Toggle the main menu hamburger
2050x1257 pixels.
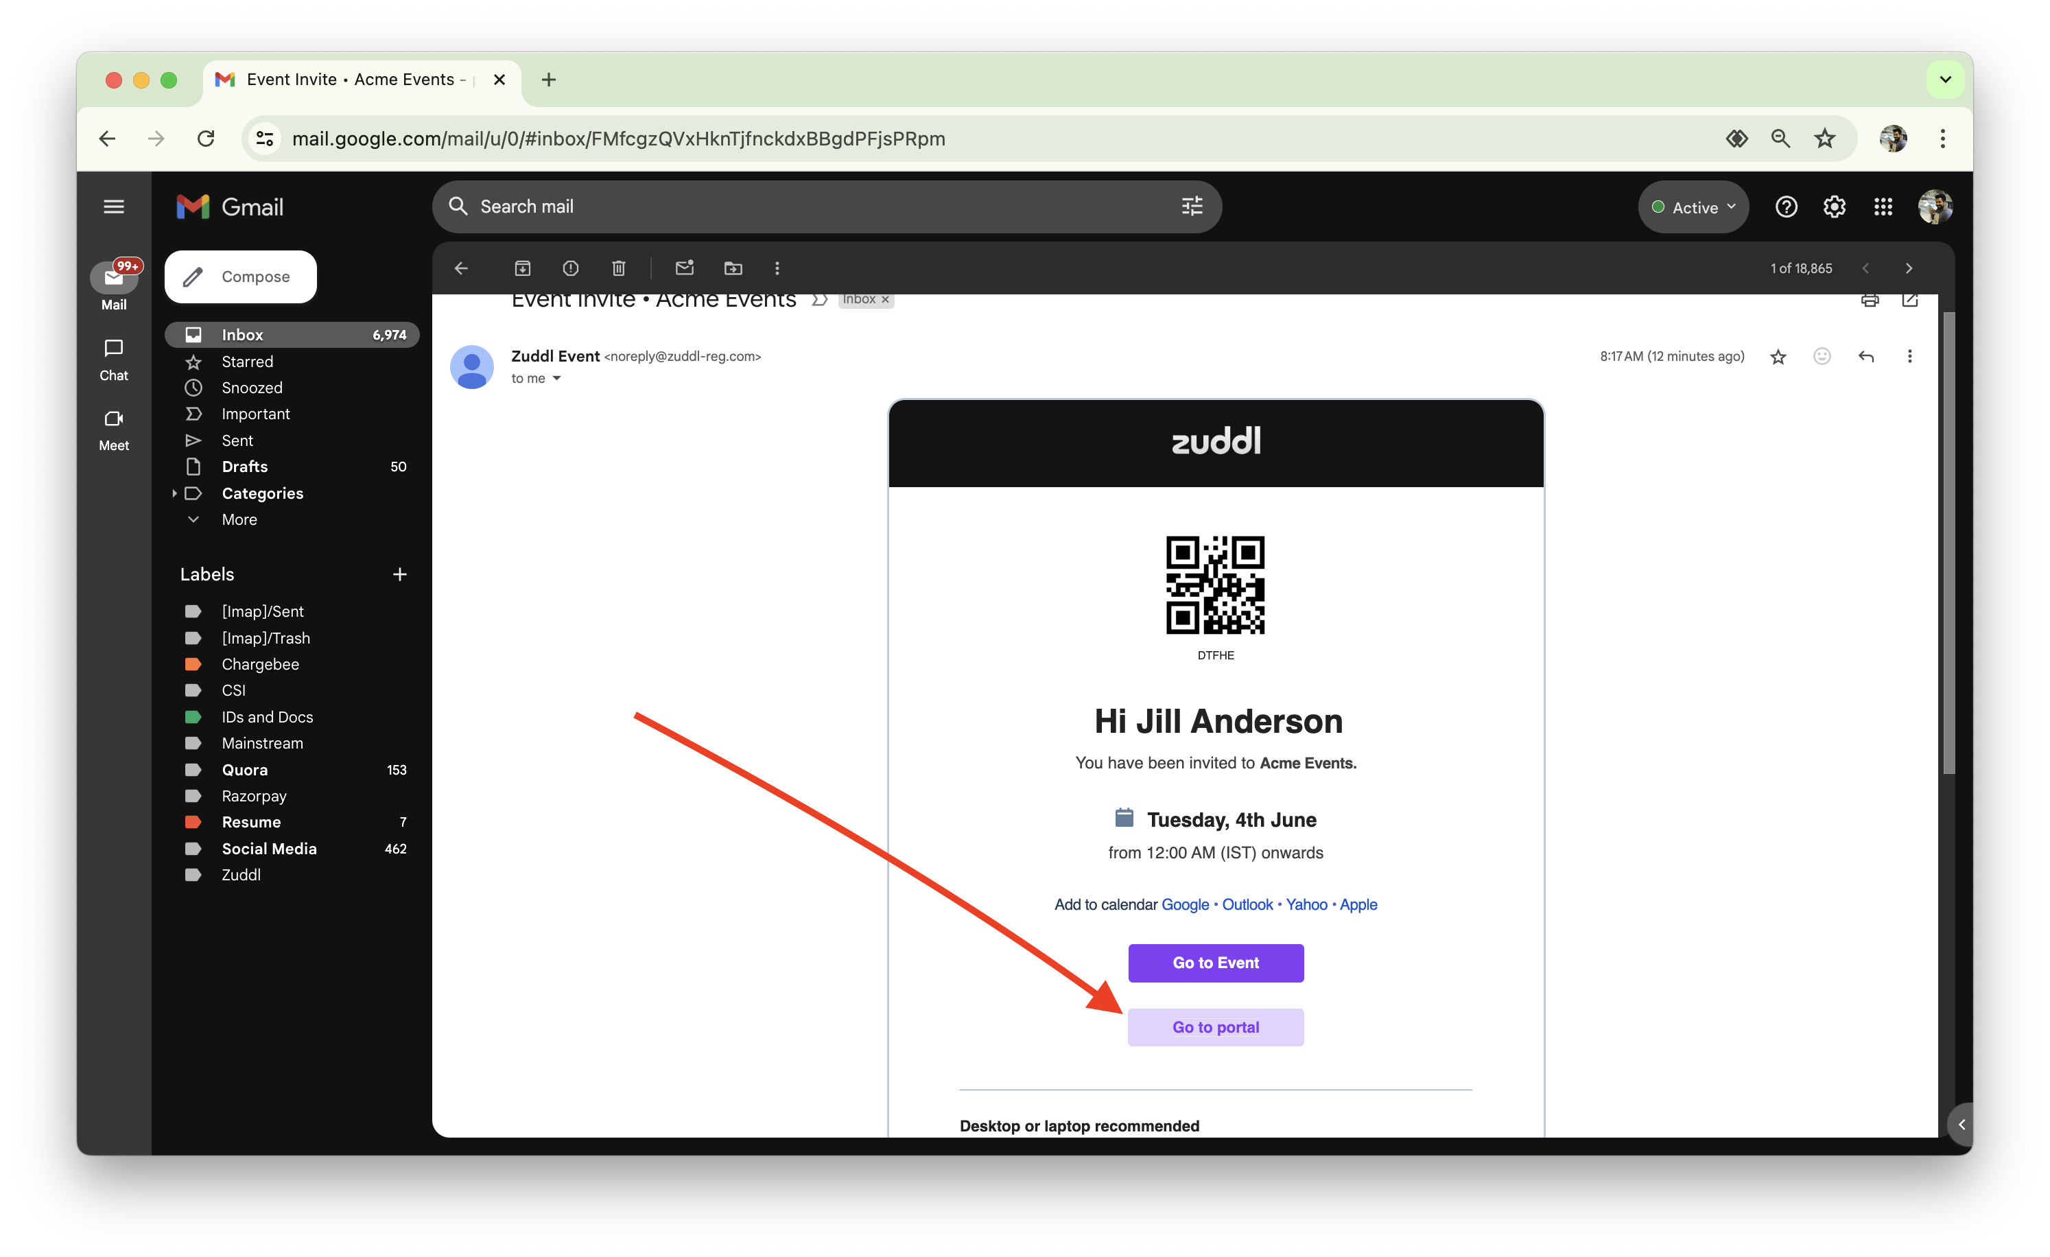[114, 207]
